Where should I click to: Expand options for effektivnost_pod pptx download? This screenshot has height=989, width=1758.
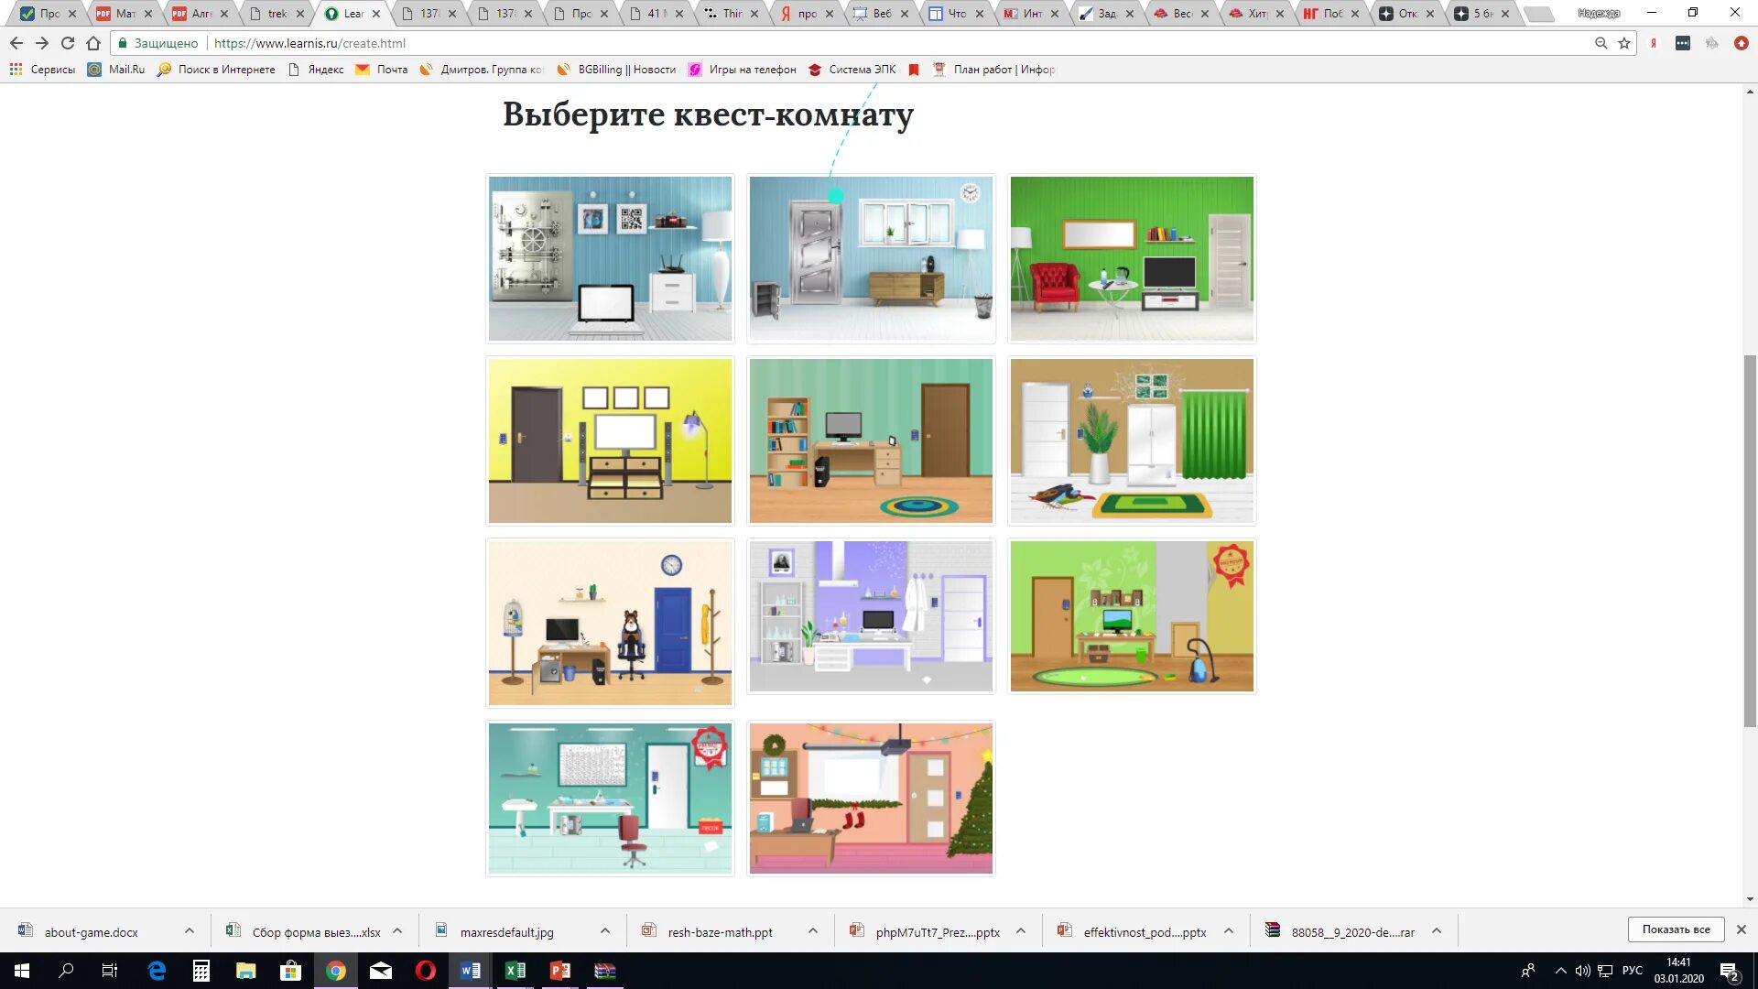click(x=1229, y=930)
